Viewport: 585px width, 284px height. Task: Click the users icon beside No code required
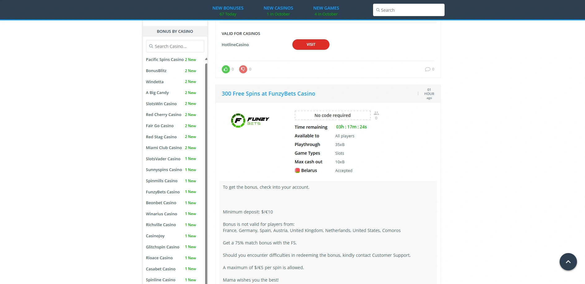click(376, 113)
